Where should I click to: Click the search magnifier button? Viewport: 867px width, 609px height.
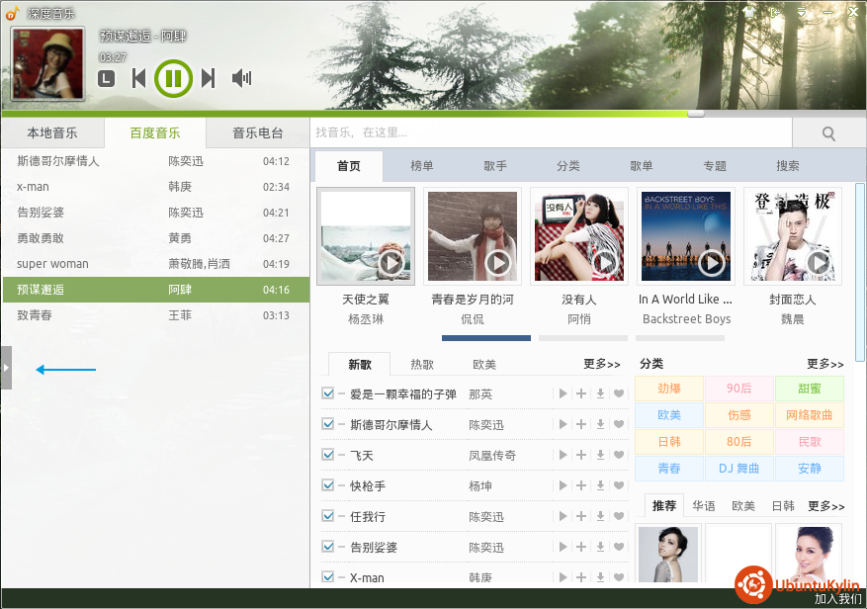tap(828, 133)
